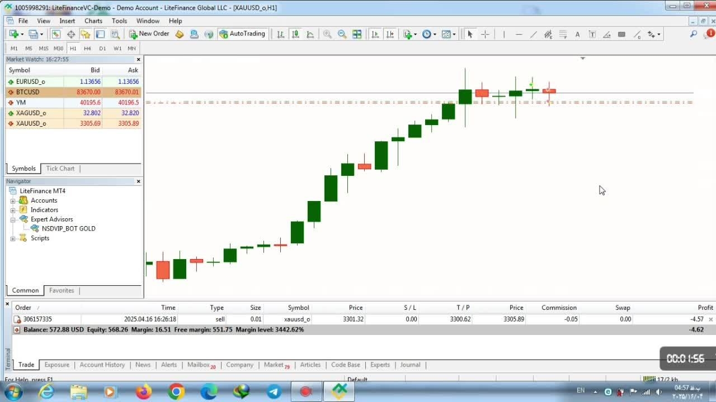
Task: Click the zoom out magnifier icon
Action: pyautogui.click(x=342, y=34)
